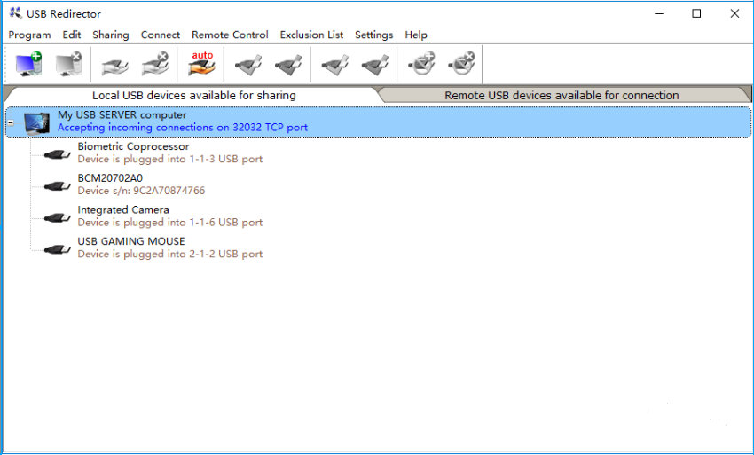Open the Help menu

(x=416, y=35)
